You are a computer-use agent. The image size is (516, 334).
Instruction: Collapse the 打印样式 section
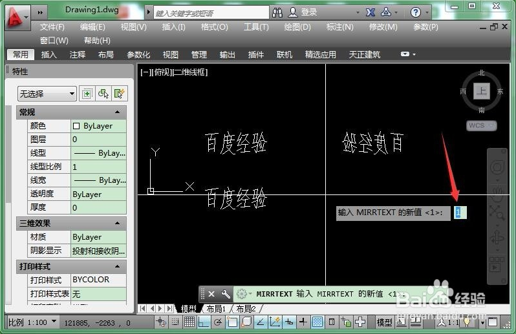coord(117,266)
